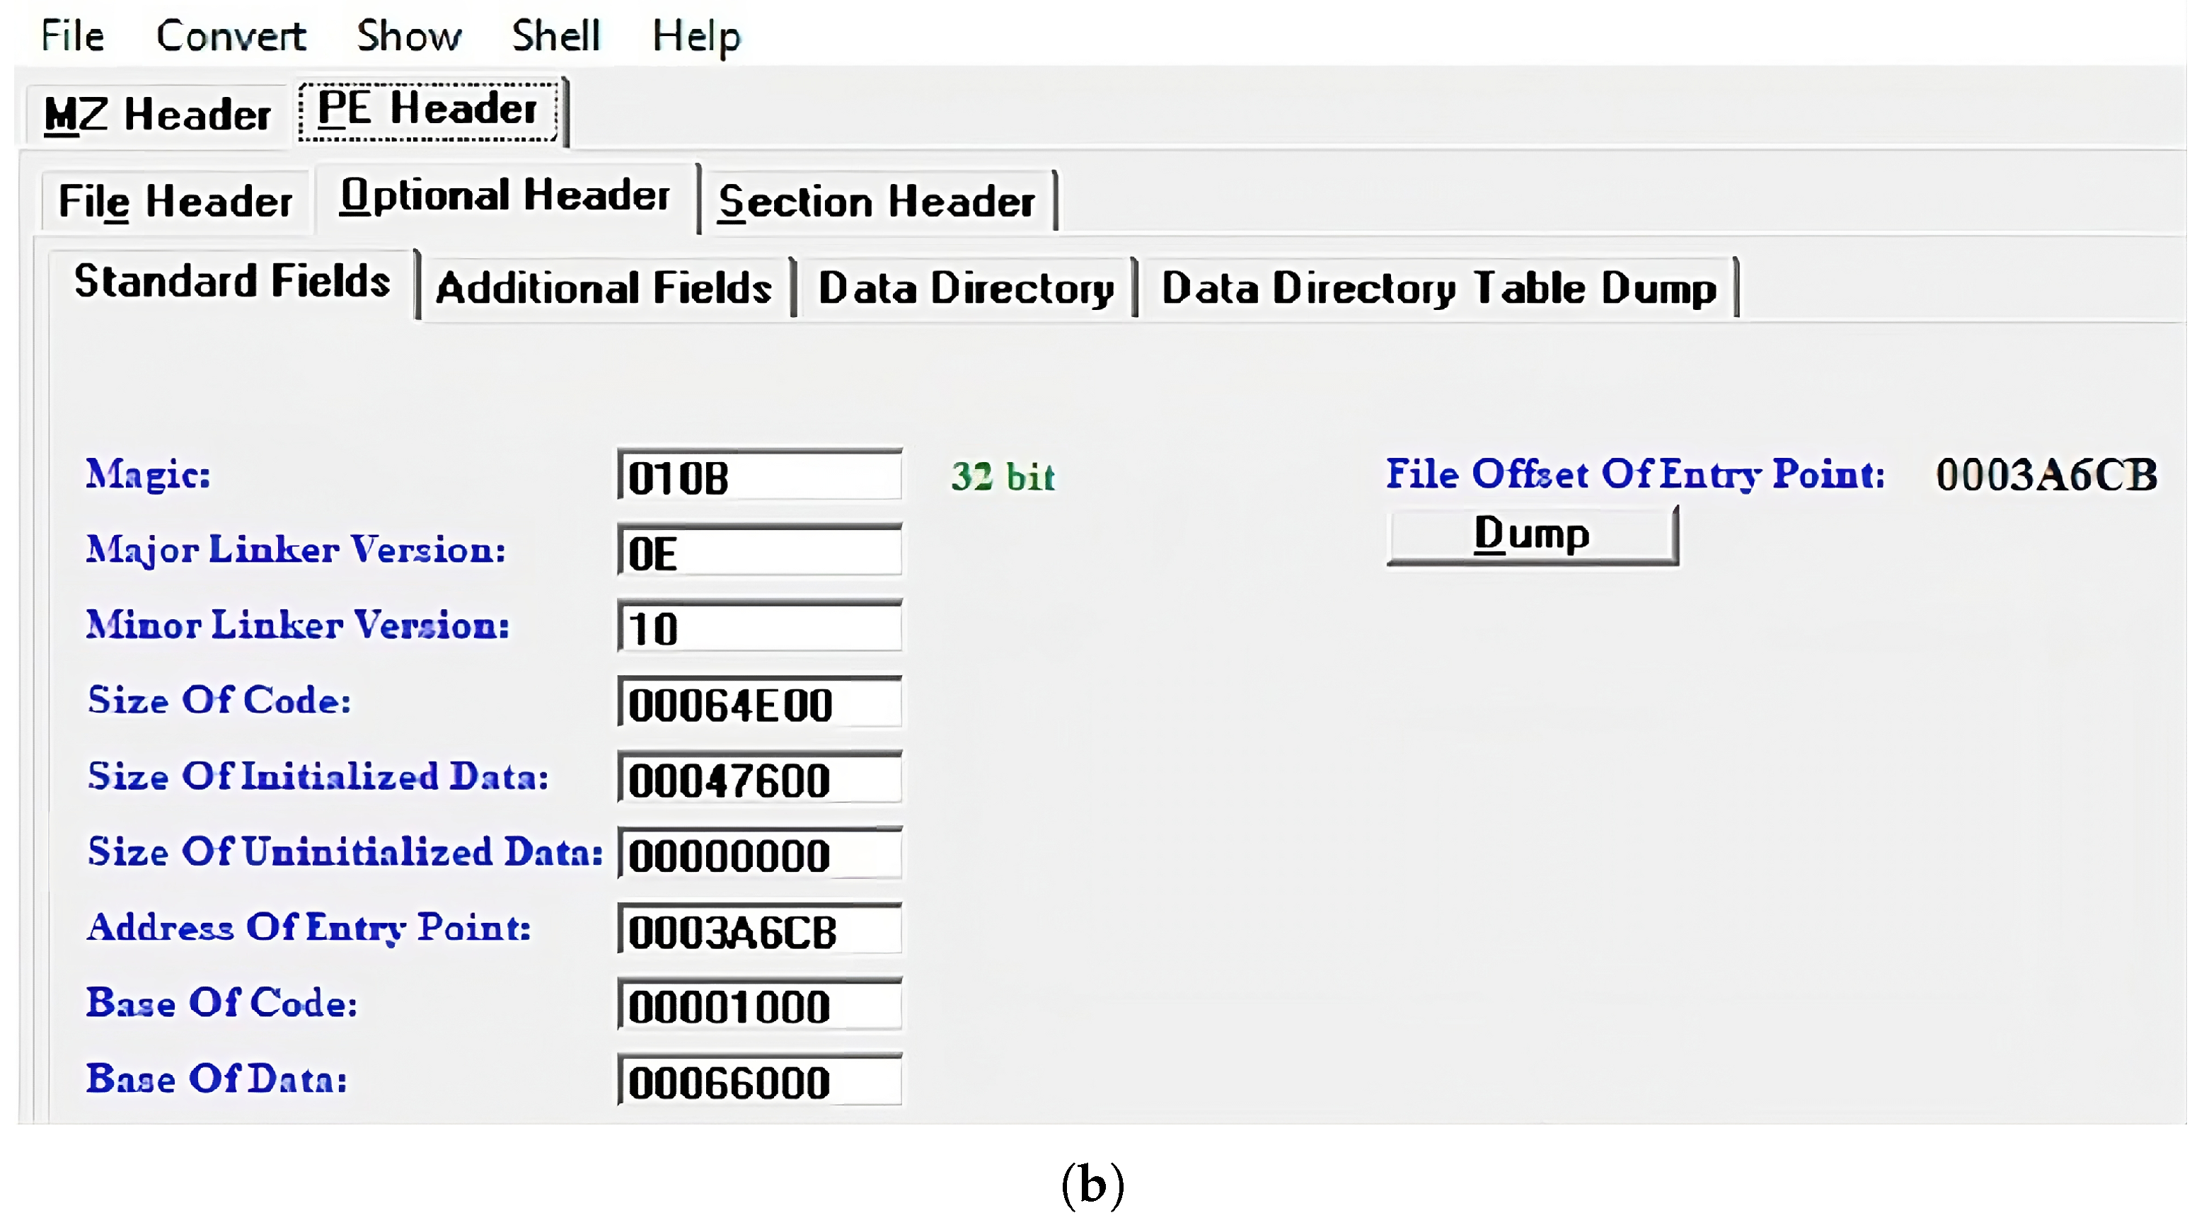
Task: Click the Base Of Data field
Action: [x=759, y=1081]
